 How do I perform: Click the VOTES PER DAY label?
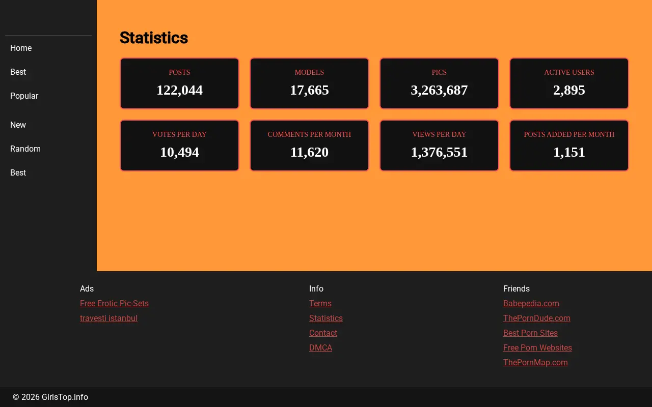point(179,134)
